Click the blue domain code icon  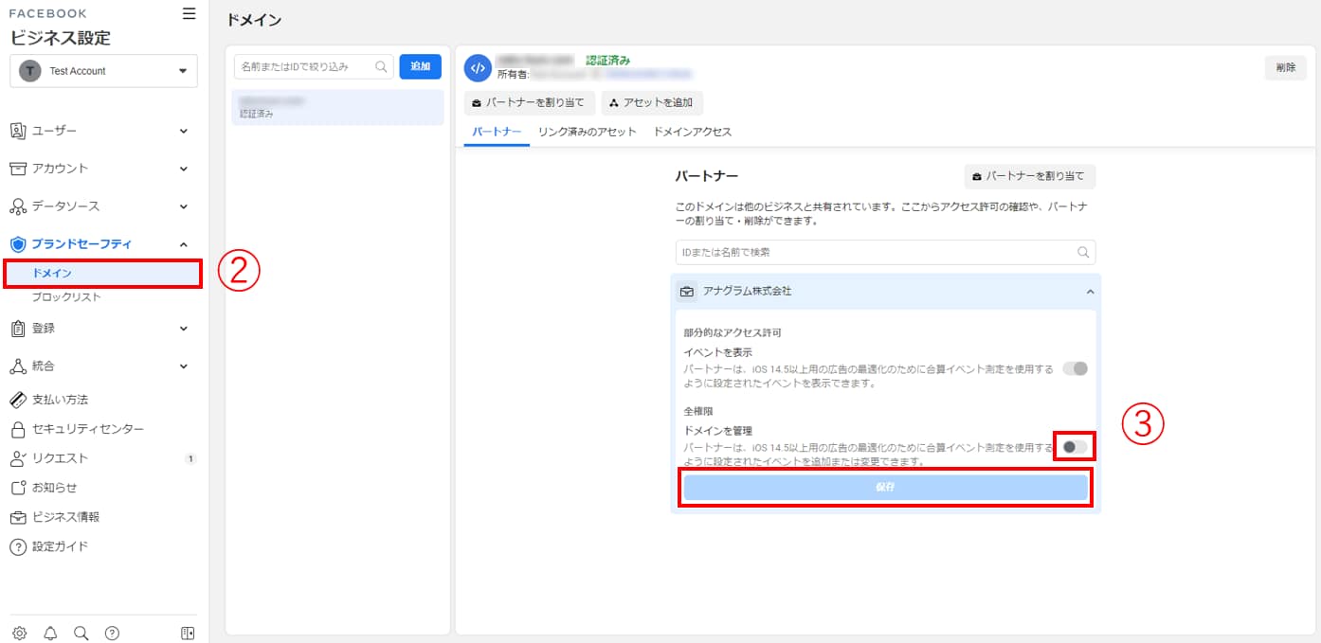click(x=478, y=67)
